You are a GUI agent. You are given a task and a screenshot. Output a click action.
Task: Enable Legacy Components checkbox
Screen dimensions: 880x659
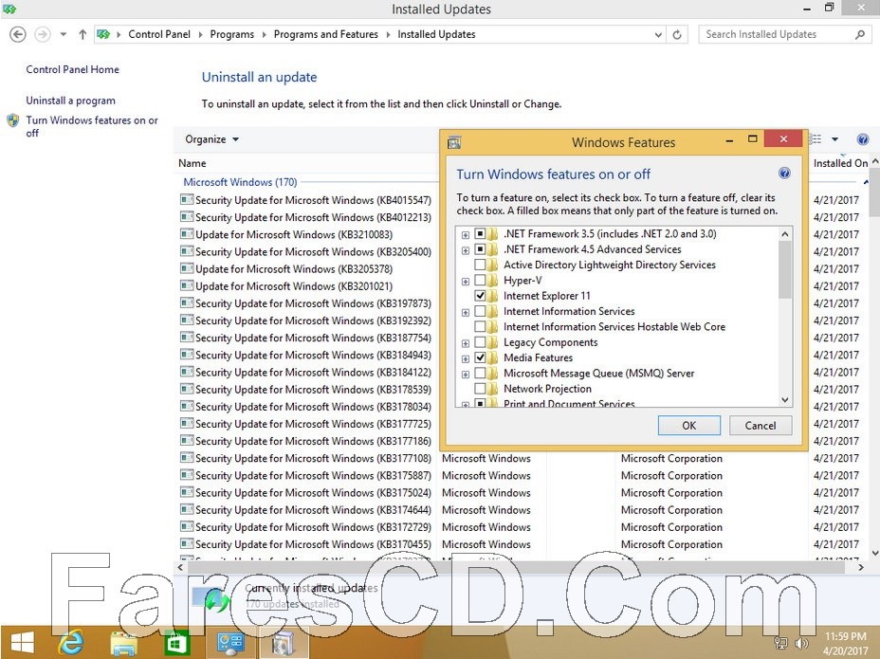(x=480, y=342)
